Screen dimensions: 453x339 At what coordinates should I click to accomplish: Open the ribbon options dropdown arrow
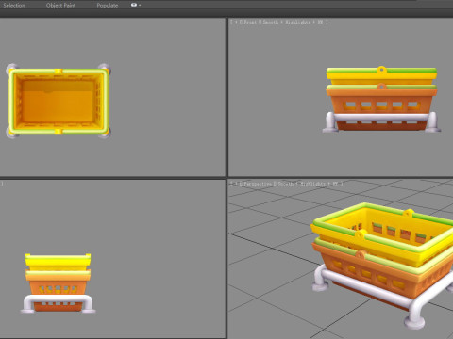(x=140, y=6)
